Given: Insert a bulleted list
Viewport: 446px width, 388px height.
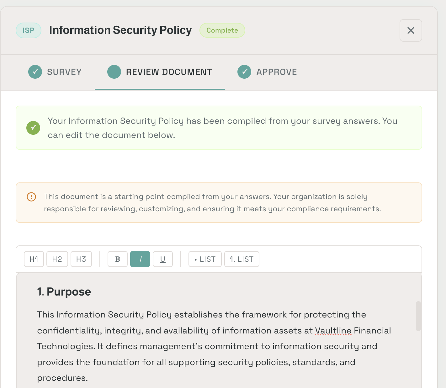Looking at the screenshot, I should click(x=205, y=259).
